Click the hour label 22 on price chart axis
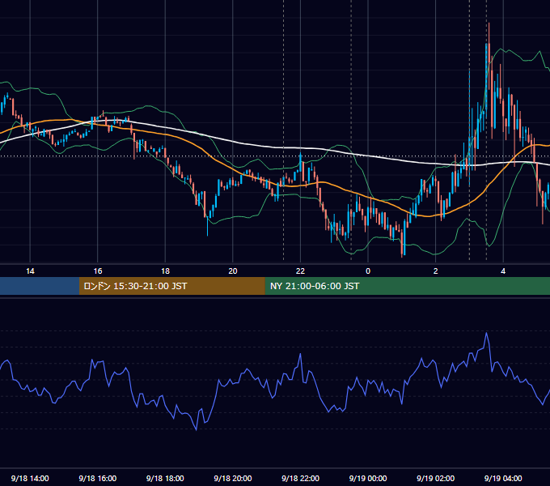Viewport: 550px width, 486px height. click(x=300, y=271)
